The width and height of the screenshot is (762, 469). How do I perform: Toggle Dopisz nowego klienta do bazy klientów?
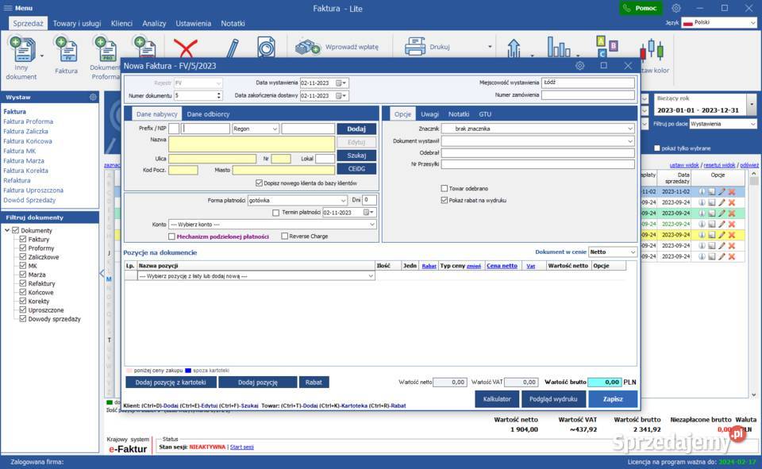pos(259,183)
